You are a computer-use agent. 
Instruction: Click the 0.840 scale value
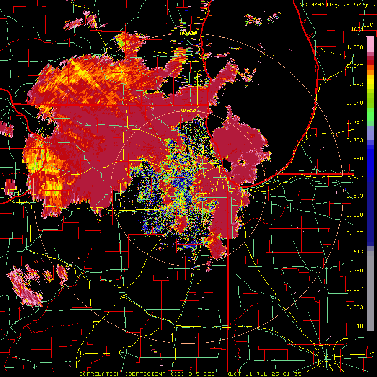click(x=355, y=103)
